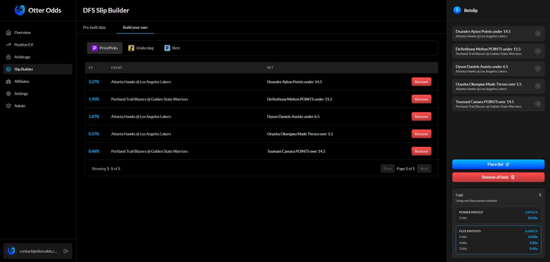Click the EVENT column header
Viewport: 550px width, 262px height.
(x=116, y=68)
